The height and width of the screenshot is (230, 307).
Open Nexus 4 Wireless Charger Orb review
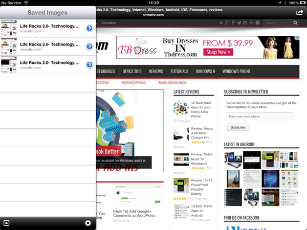point(202,133)
